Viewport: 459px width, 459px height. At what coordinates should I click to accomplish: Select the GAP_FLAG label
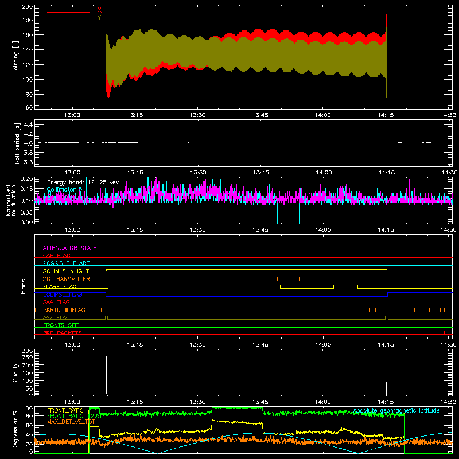pyautogui.click(x=57, y=255)
